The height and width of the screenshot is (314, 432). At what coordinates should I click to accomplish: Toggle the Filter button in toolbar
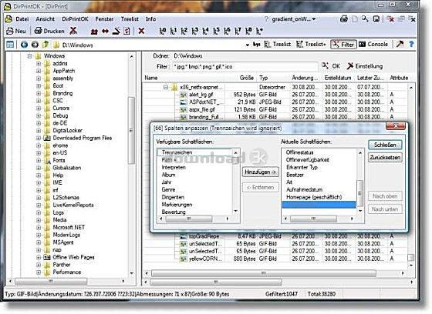pos(343,45)
